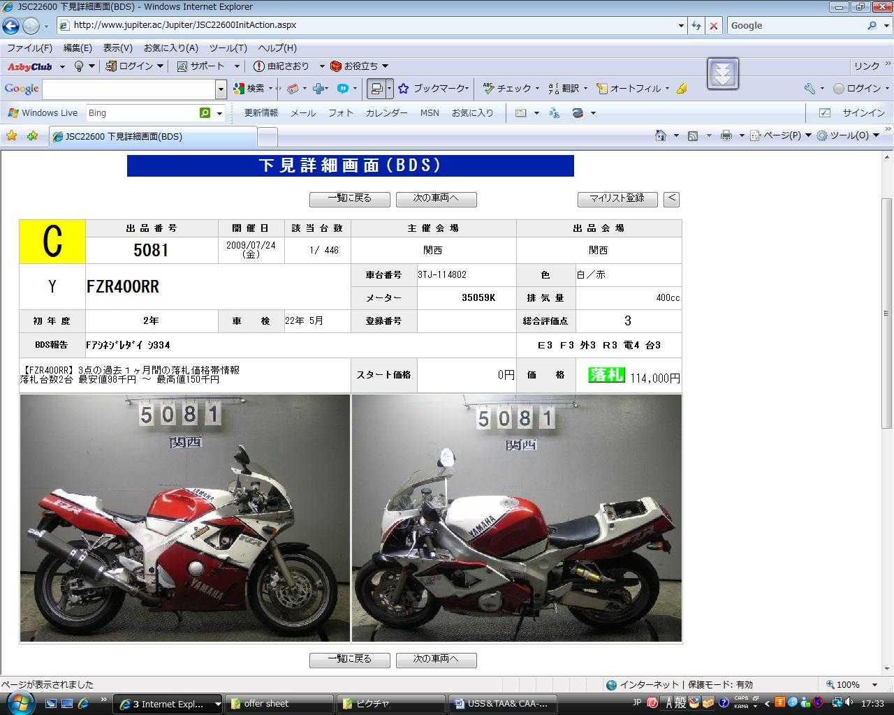Image resolution: width=894 pixels, height=715 pixels.
Task: Click the メール link in Windows Live toolbar
Action: click(303, 112)
